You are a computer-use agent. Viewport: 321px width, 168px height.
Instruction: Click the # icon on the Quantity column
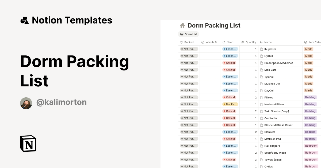pos(243,42)
